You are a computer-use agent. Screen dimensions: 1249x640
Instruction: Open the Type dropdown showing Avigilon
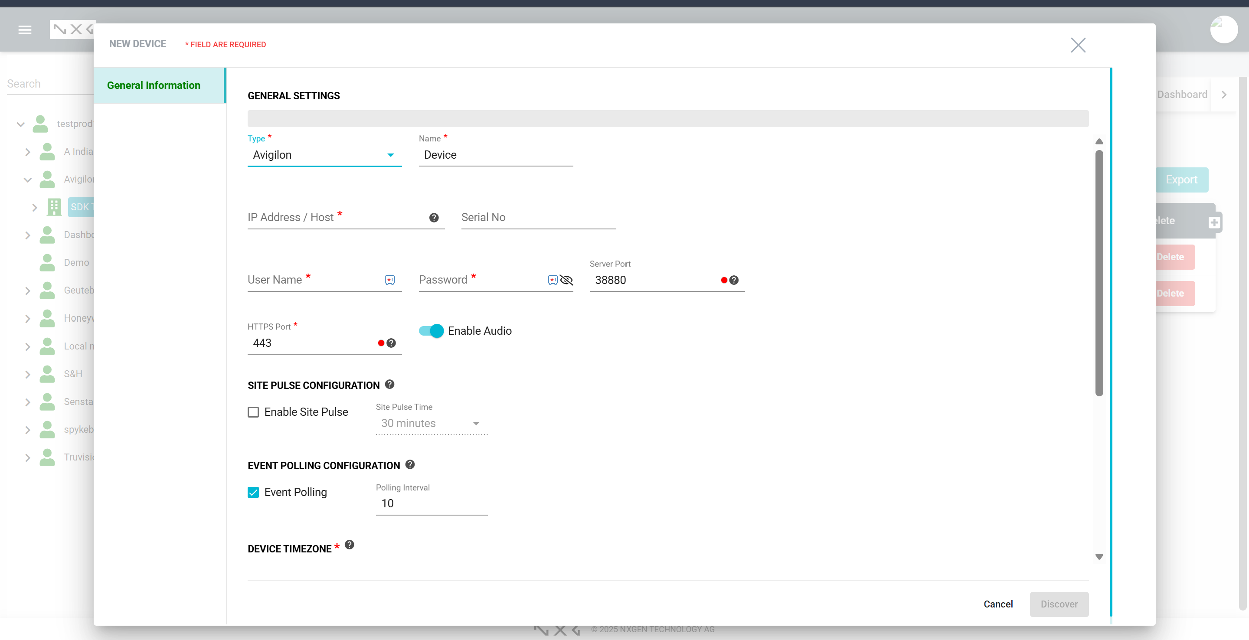tap(324, 155)
